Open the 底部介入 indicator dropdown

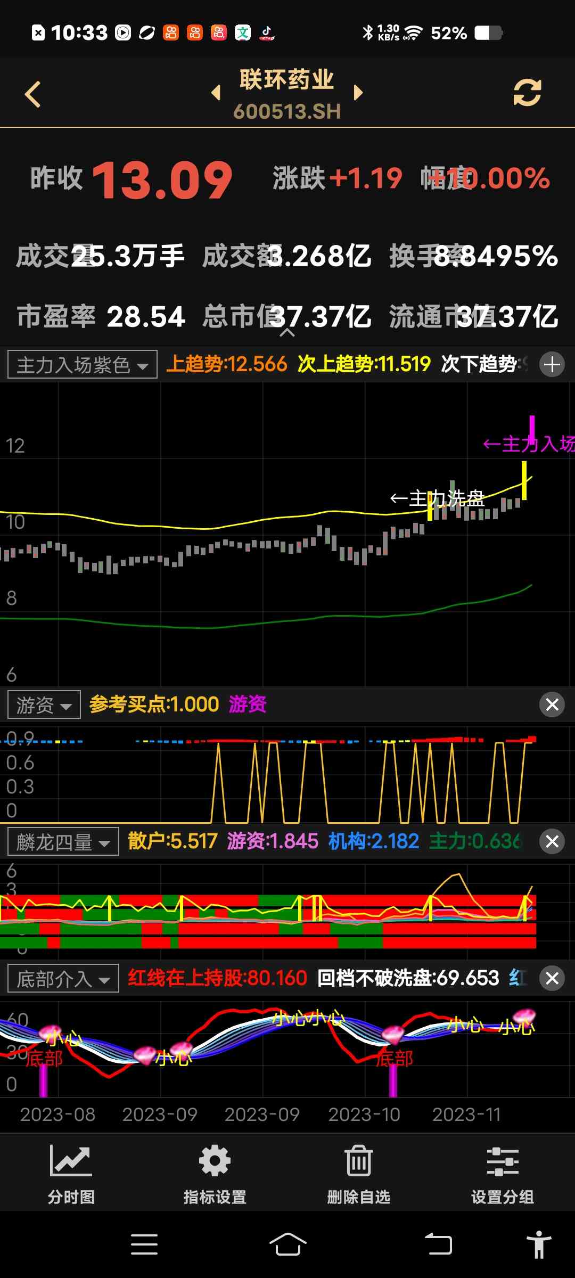pyautogui.click(x=63, y=979)
